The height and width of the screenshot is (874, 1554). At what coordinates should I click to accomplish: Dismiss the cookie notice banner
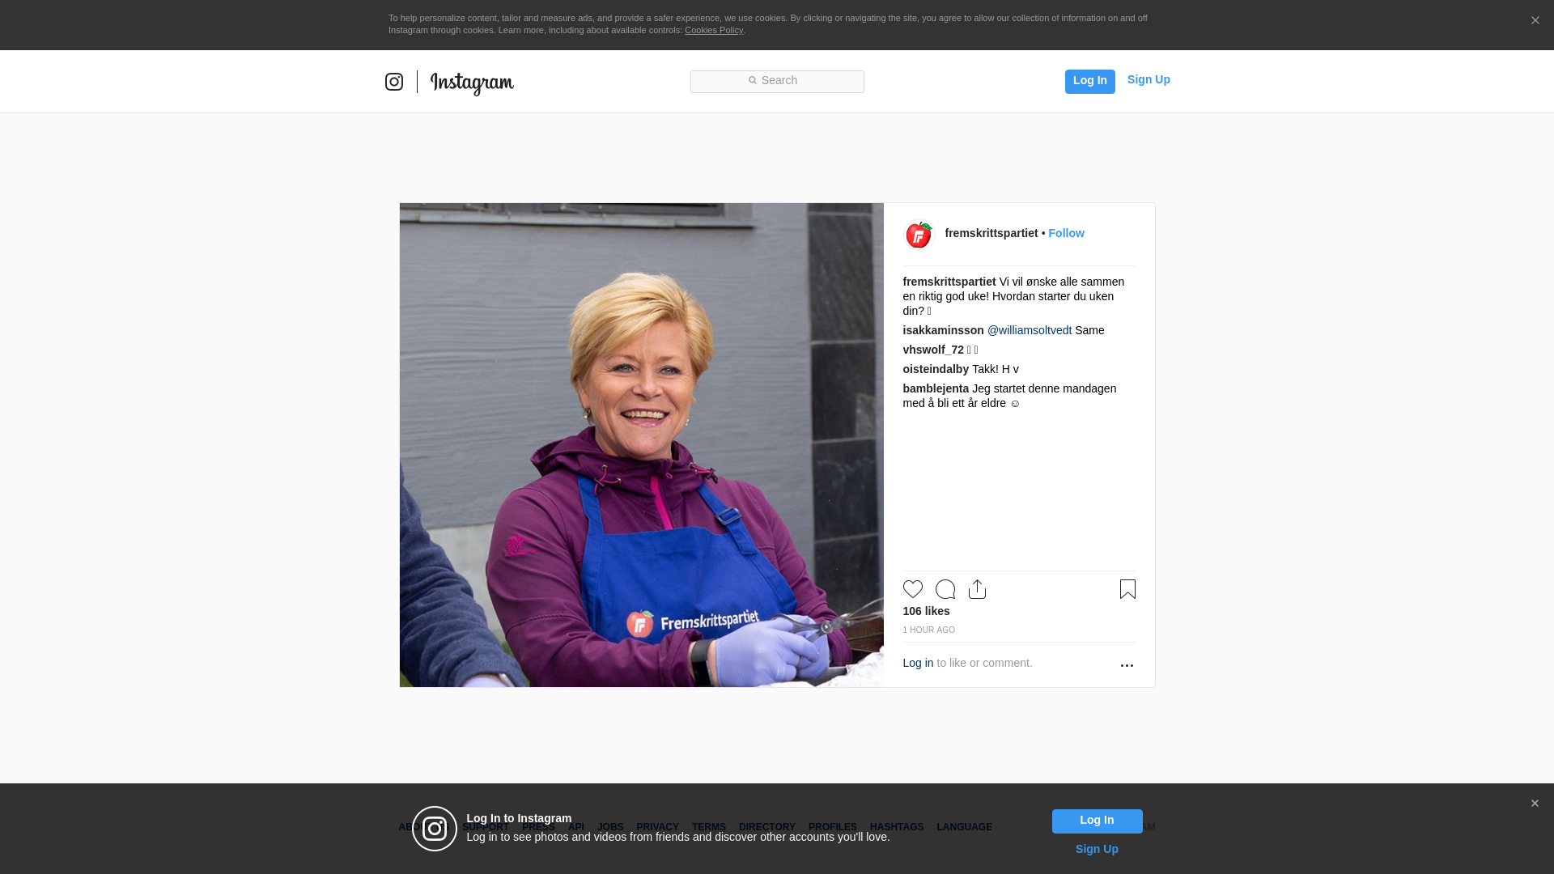pyautogui.click(x=1535, y=20)
